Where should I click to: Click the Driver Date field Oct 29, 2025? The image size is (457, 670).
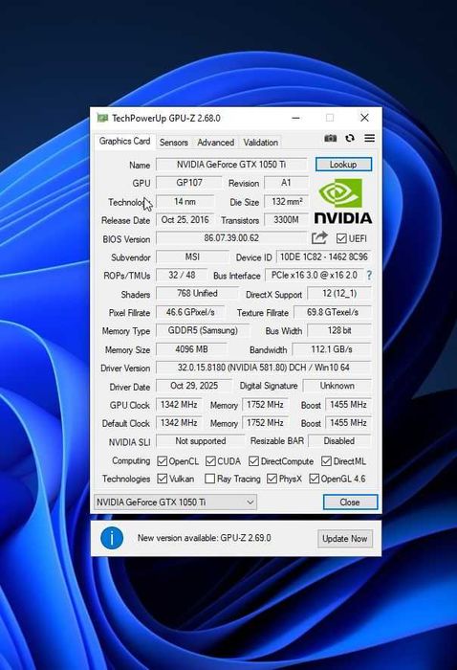[194, 386]
